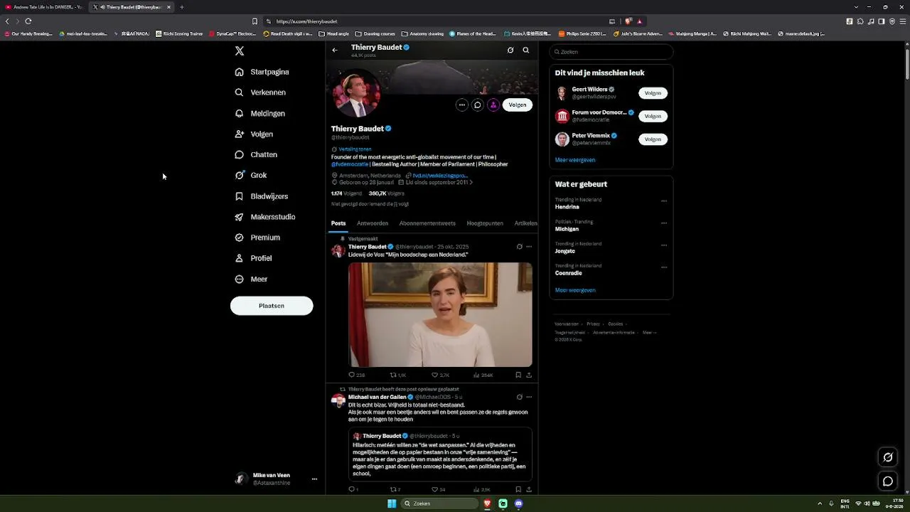The image size is (910, 512).
Task: Switch to the Hoogtepunten tab
Action: (x=485, y=223)
